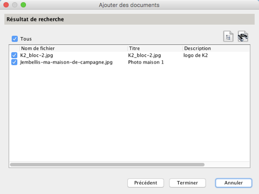
Task: Click the Photo maison 1 title cell
Action: coord(146,63)
